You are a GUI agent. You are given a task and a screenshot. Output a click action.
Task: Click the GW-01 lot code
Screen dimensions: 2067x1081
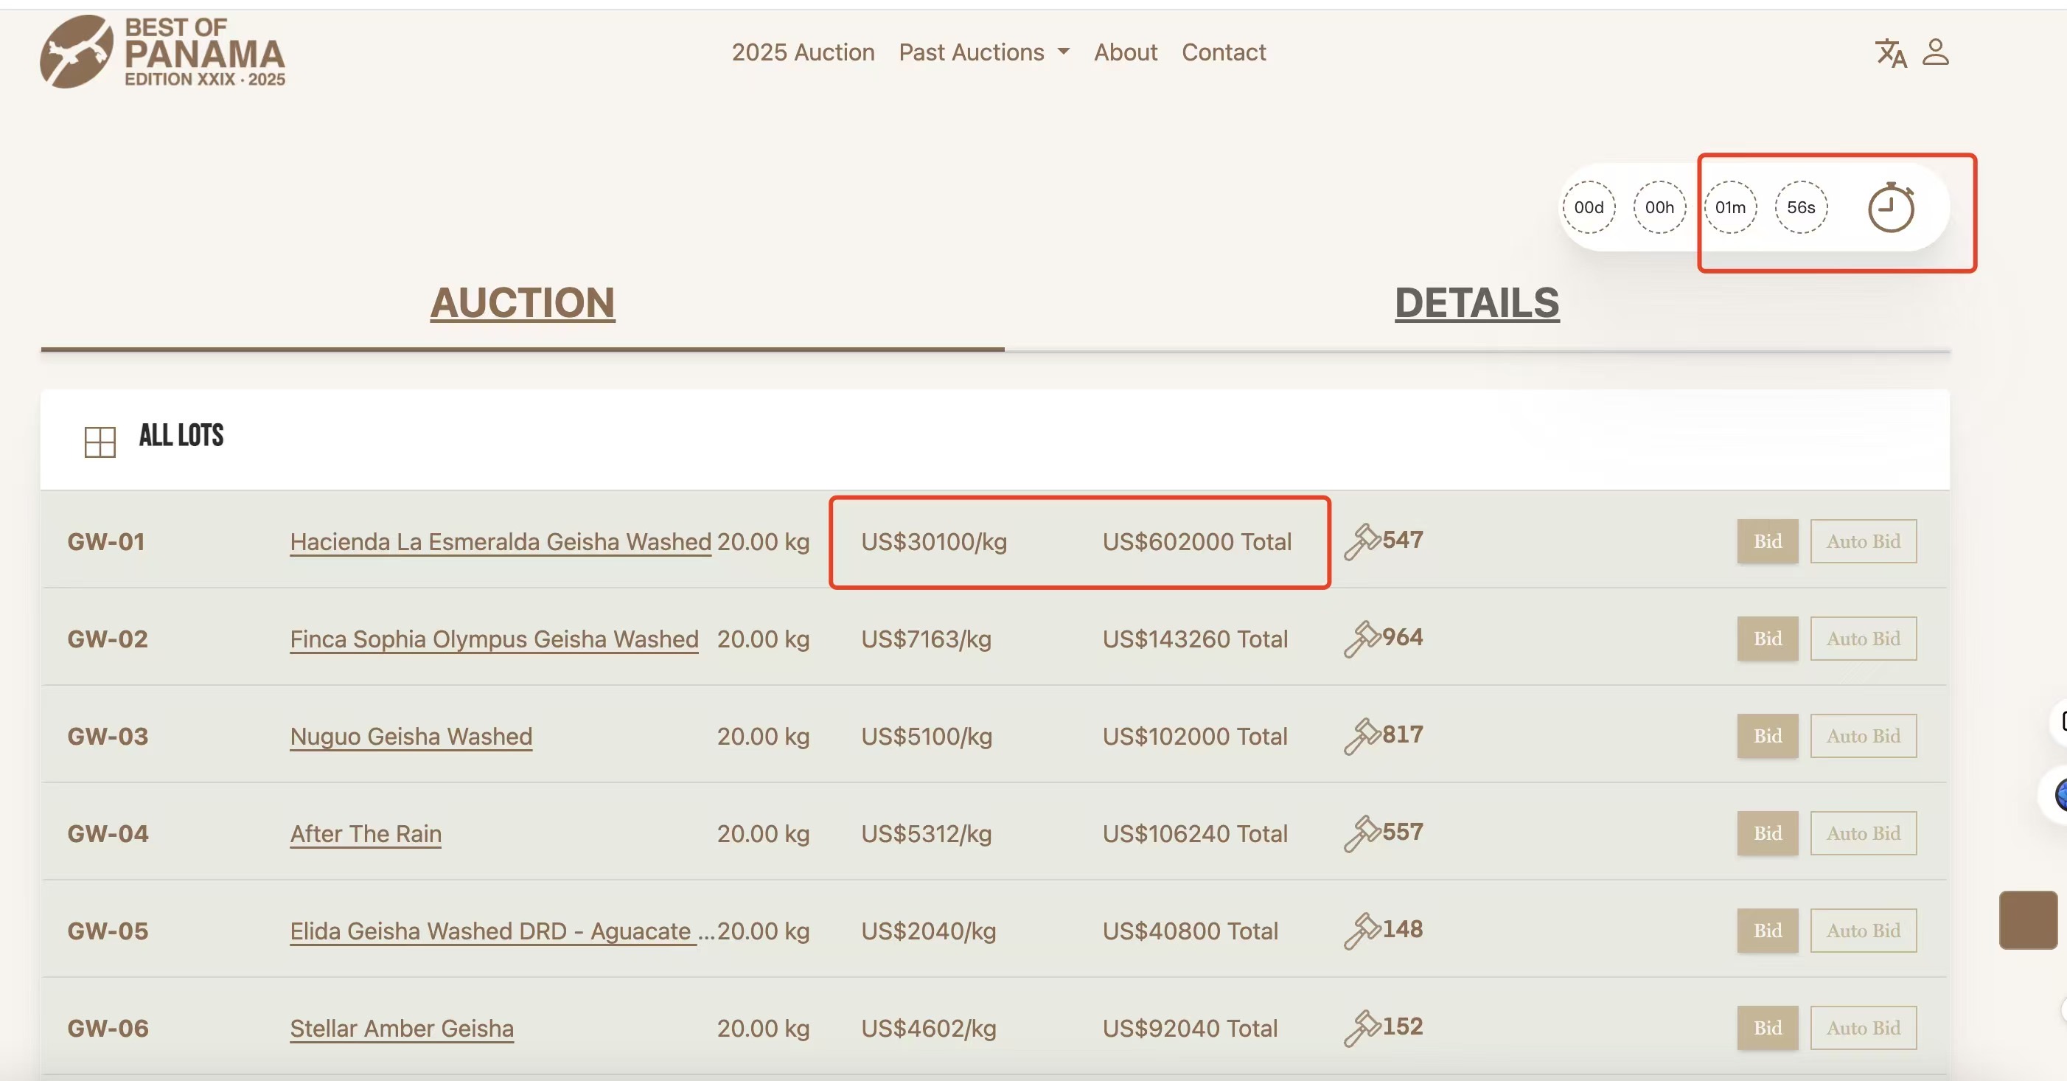point(106,542)
